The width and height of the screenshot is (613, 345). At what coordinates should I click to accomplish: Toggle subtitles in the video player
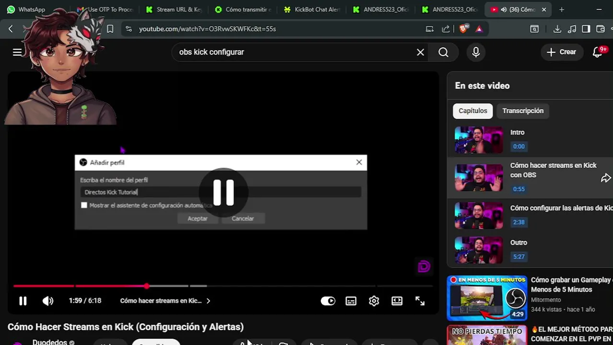pyautogui.click(x=351, y=301)
